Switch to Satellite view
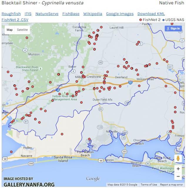 click(x=22, y=30)
